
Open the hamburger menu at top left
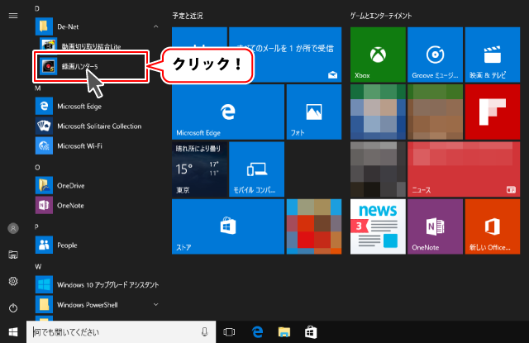click(x=13, y=16)
